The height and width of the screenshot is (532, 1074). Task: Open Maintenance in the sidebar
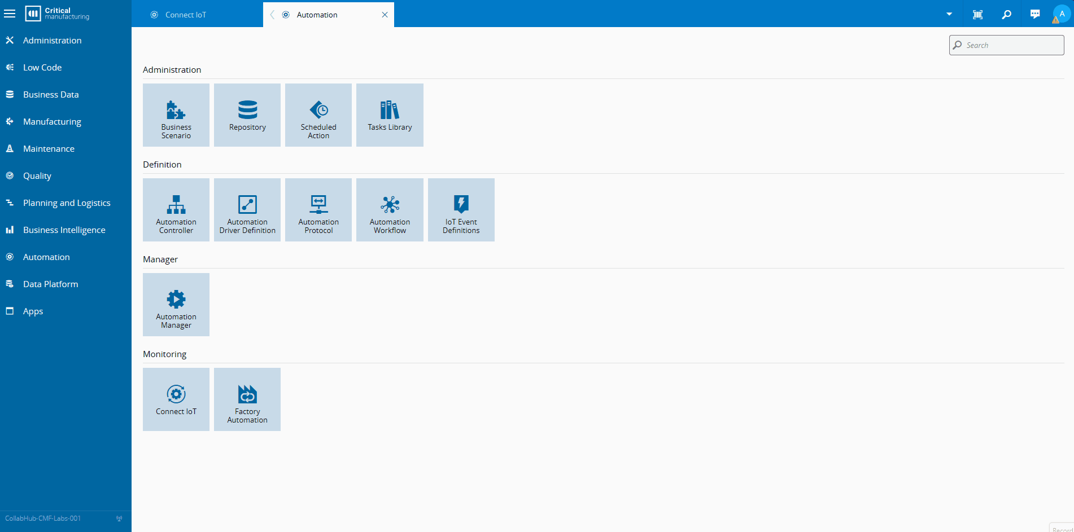(66, 149)
